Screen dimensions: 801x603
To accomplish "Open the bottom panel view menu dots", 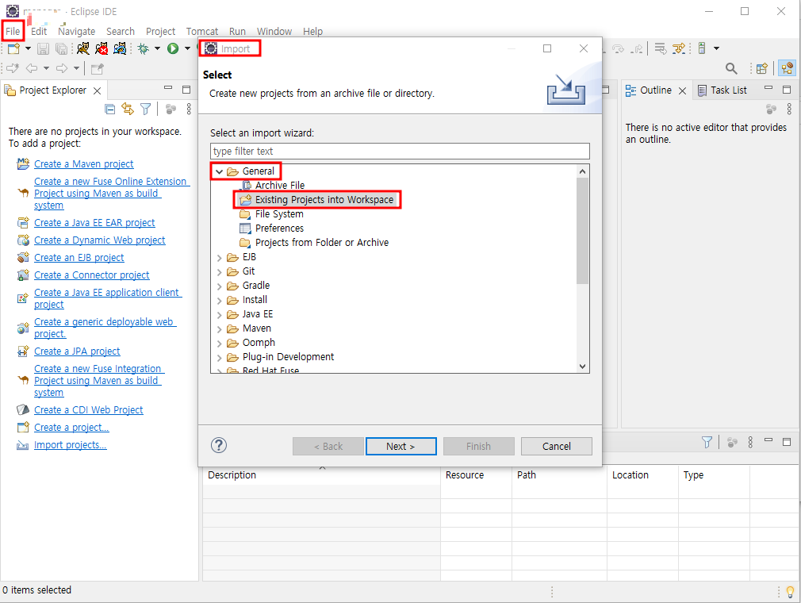I will point(750,442).
